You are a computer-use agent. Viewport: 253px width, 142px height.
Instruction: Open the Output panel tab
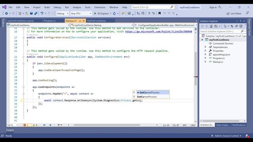pos(10,130)
